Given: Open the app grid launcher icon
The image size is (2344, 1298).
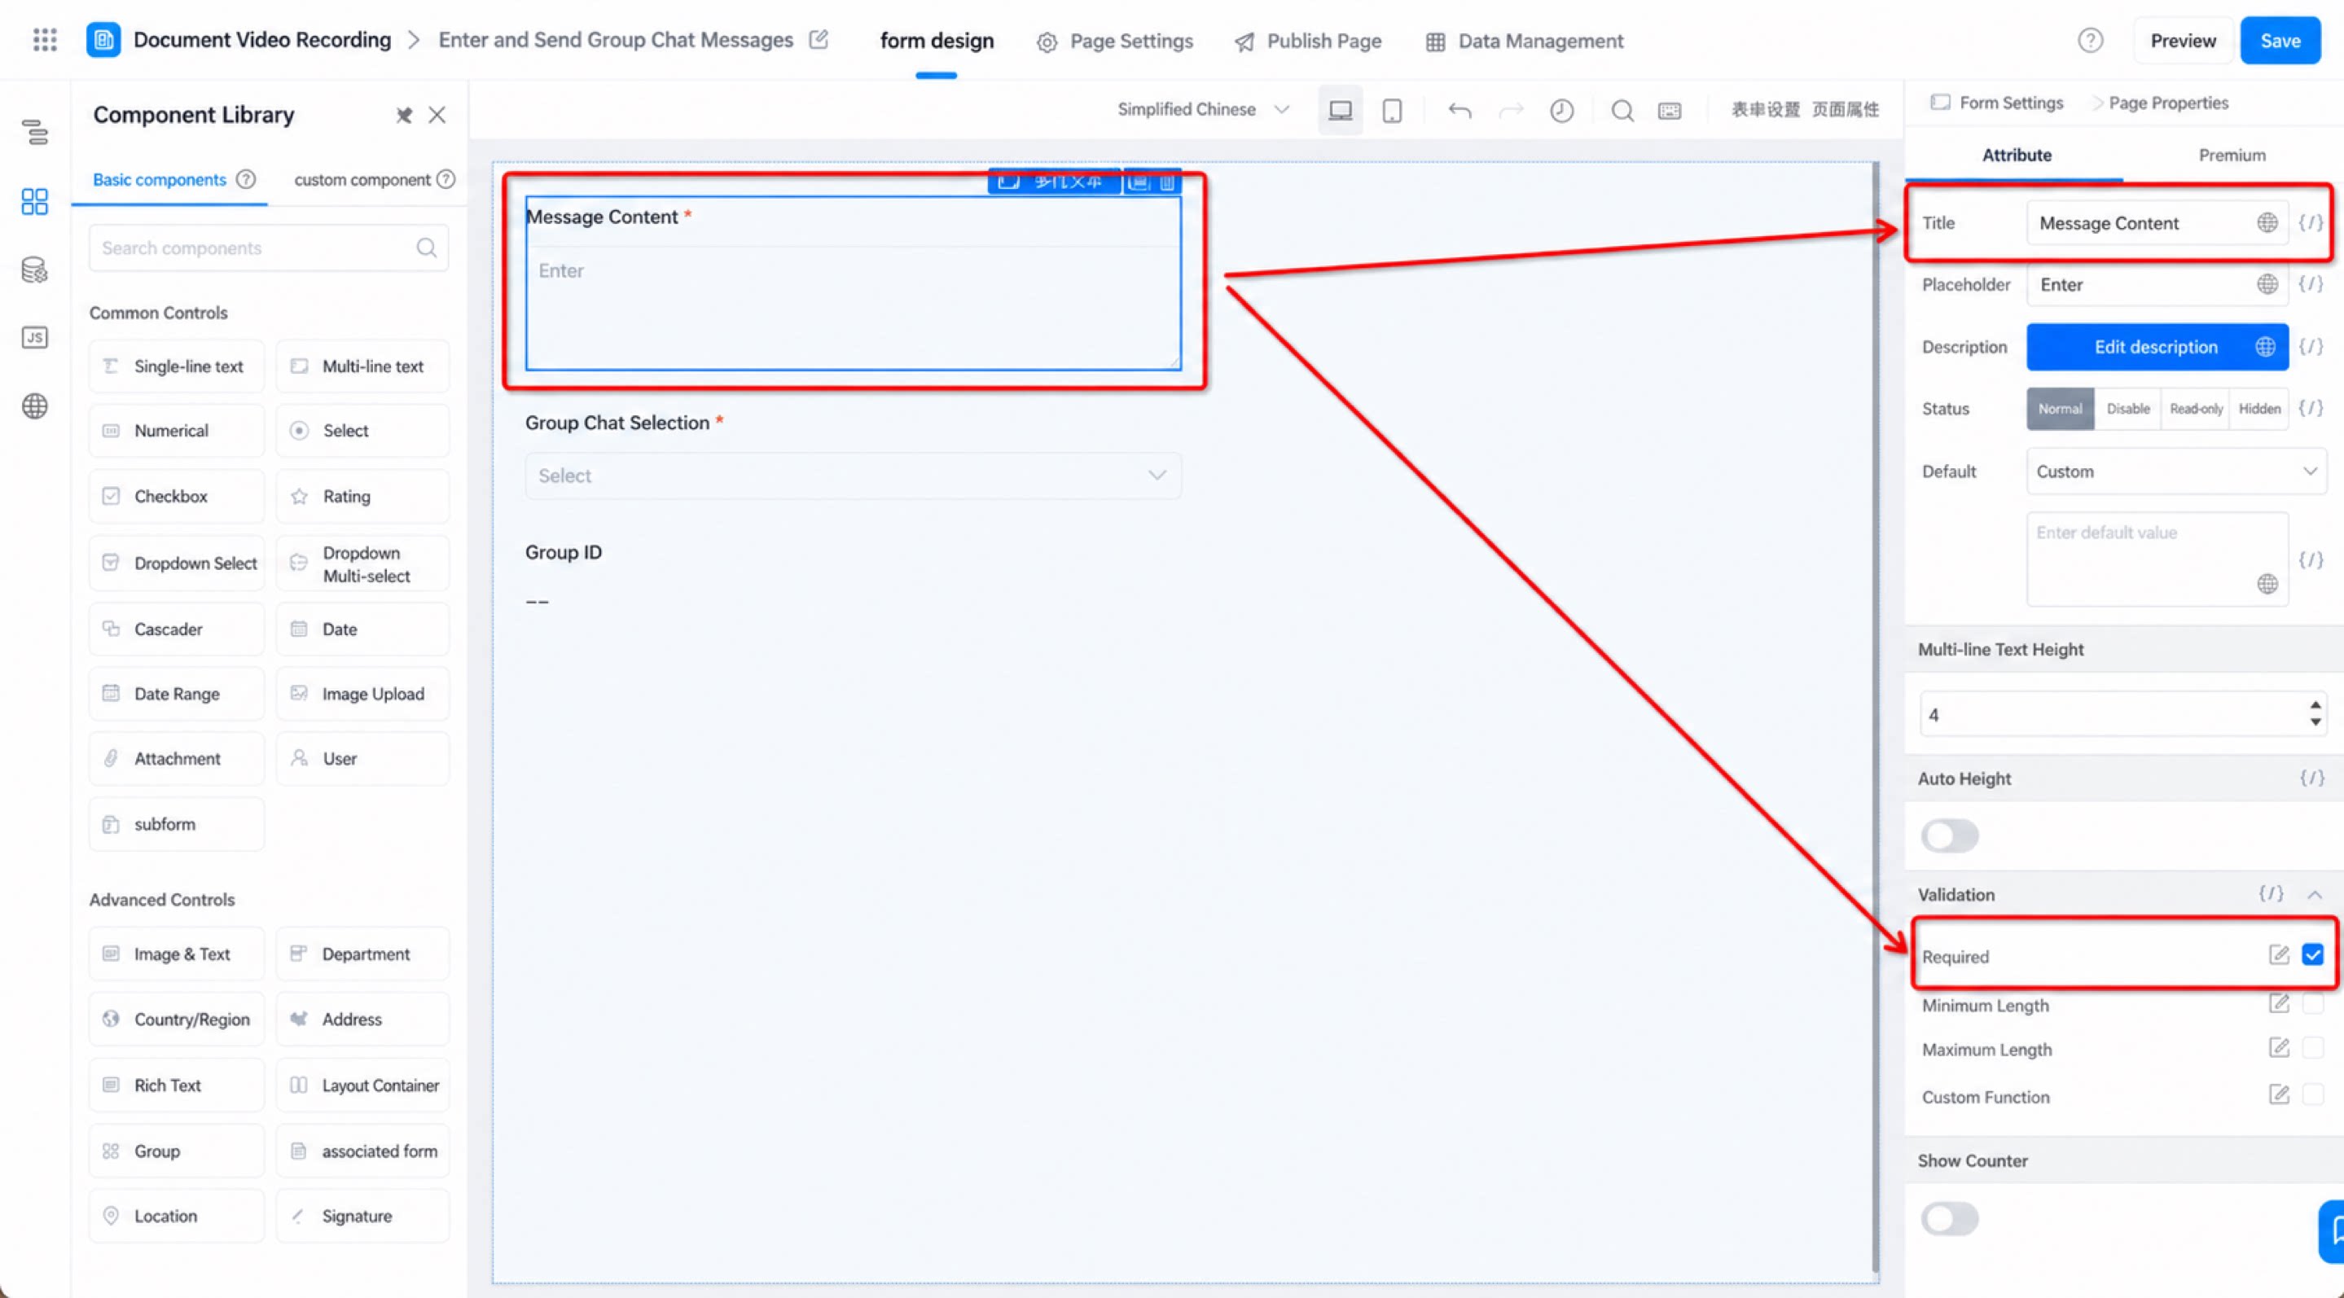Looking at the screenshot, I should 45,39.
